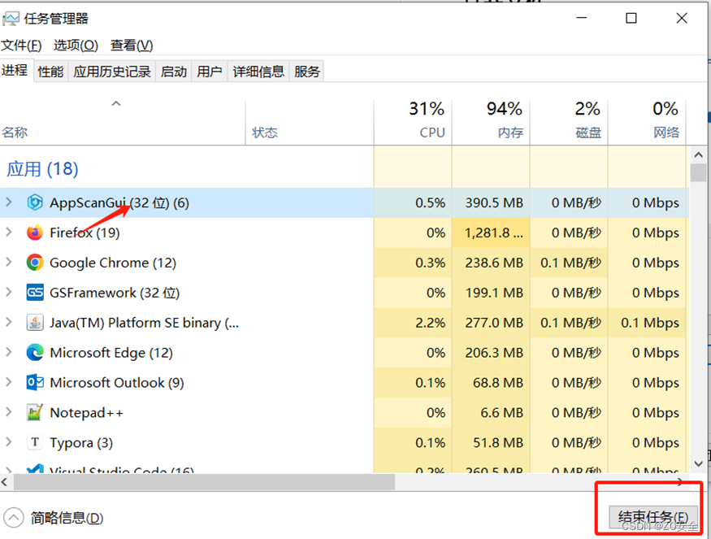Click the Microsoft Outlook icon
This screenshot has width=711, height=539.
(x=35, y=382)
